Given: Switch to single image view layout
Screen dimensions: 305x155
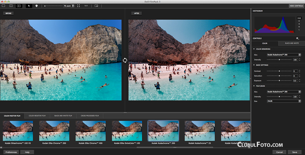Looking at the screenshot, I should 4,6.
